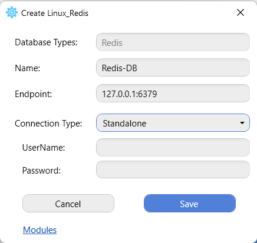The height and width of the screenshot is (243, 257).
Task: Focus the empty UserName input field
Action: (173, 148)
